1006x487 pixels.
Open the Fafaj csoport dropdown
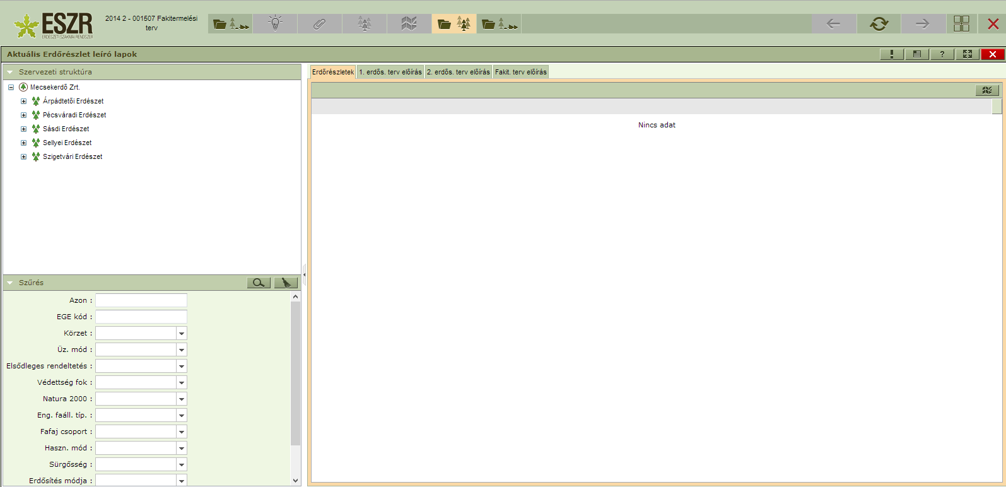(x=182, y=431)
